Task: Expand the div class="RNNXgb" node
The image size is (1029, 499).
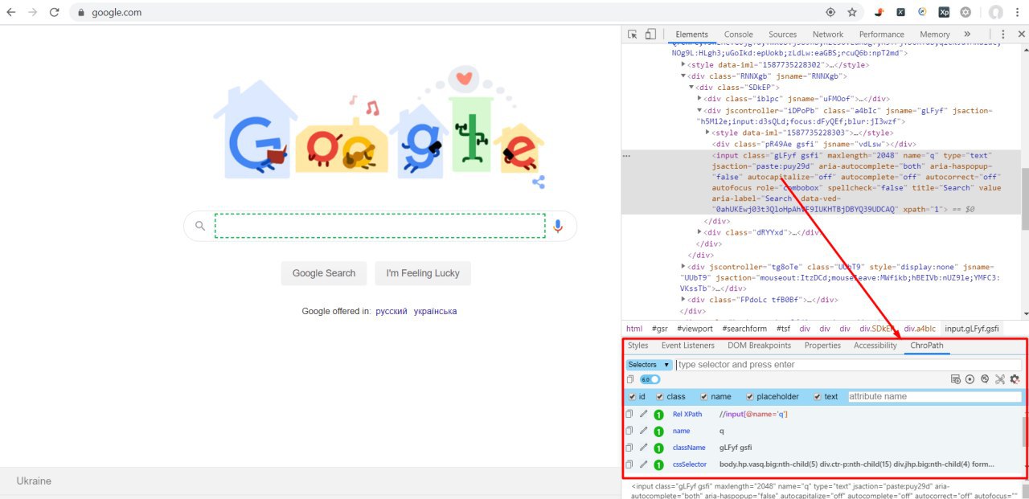Action: click(x=683, y=76)
